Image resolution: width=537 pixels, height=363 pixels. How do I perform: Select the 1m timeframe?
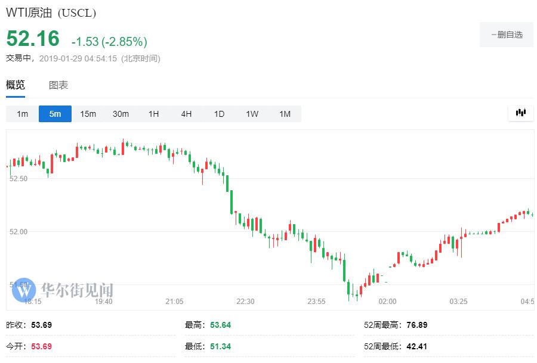22,114
